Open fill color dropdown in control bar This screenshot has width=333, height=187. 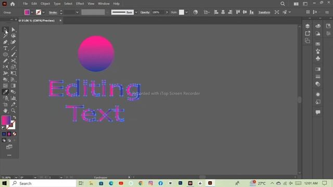(x=32, y=12)
